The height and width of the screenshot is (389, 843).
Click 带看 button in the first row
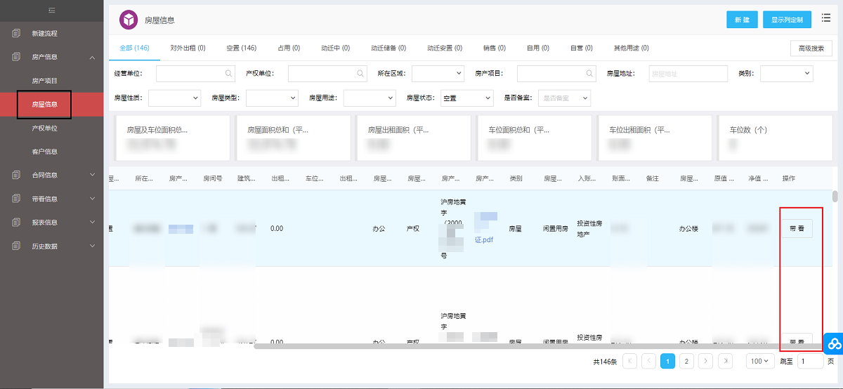coord(797,228)
